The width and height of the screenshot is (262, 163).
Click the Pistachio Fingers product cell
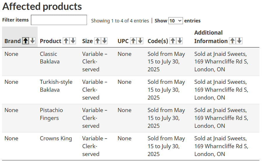point(51,114)
